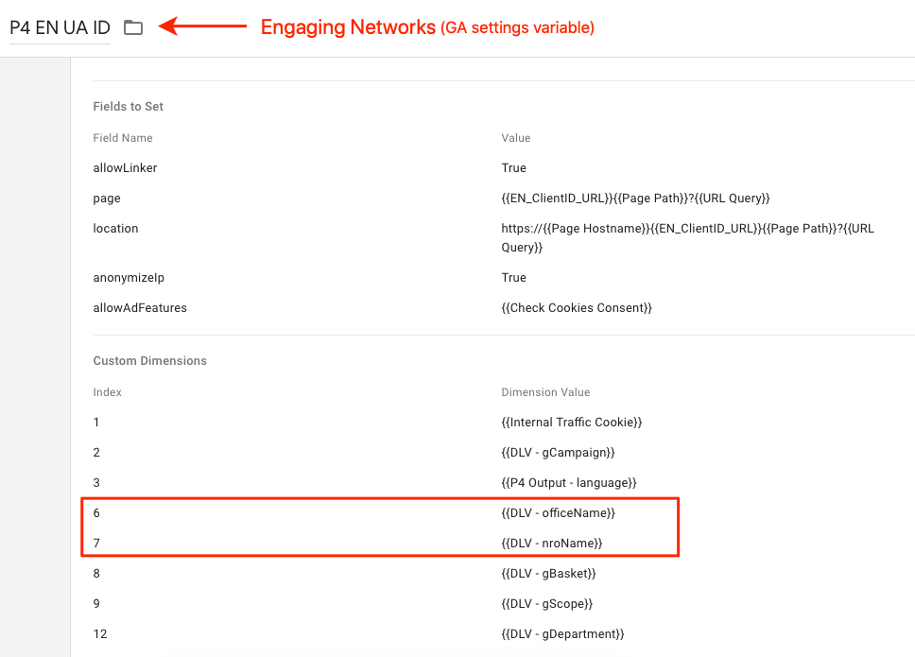Select the location field value starting with https
The image size is (915, 657).
tap(687, 237)
